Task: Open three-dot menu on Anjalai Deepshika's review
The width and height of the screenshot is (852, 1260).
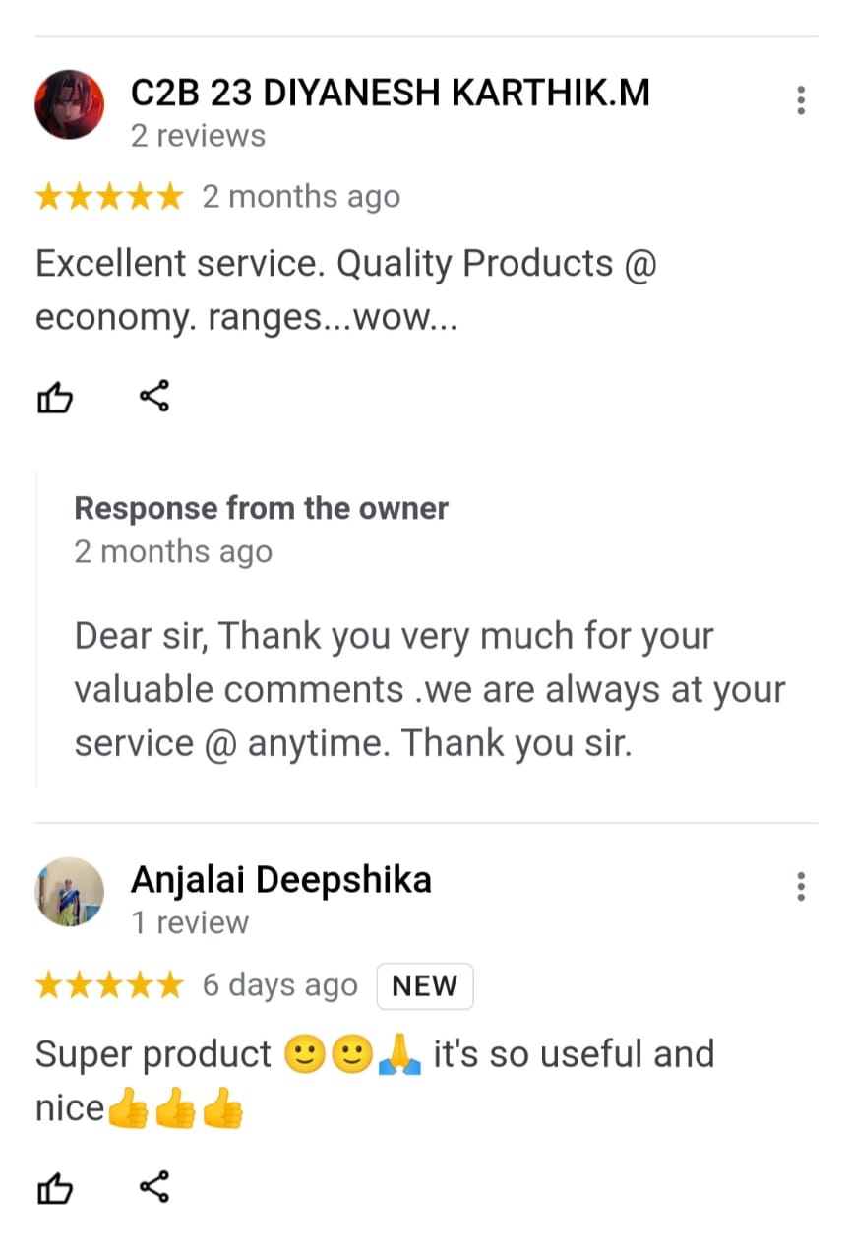Action: coord(802,887)
